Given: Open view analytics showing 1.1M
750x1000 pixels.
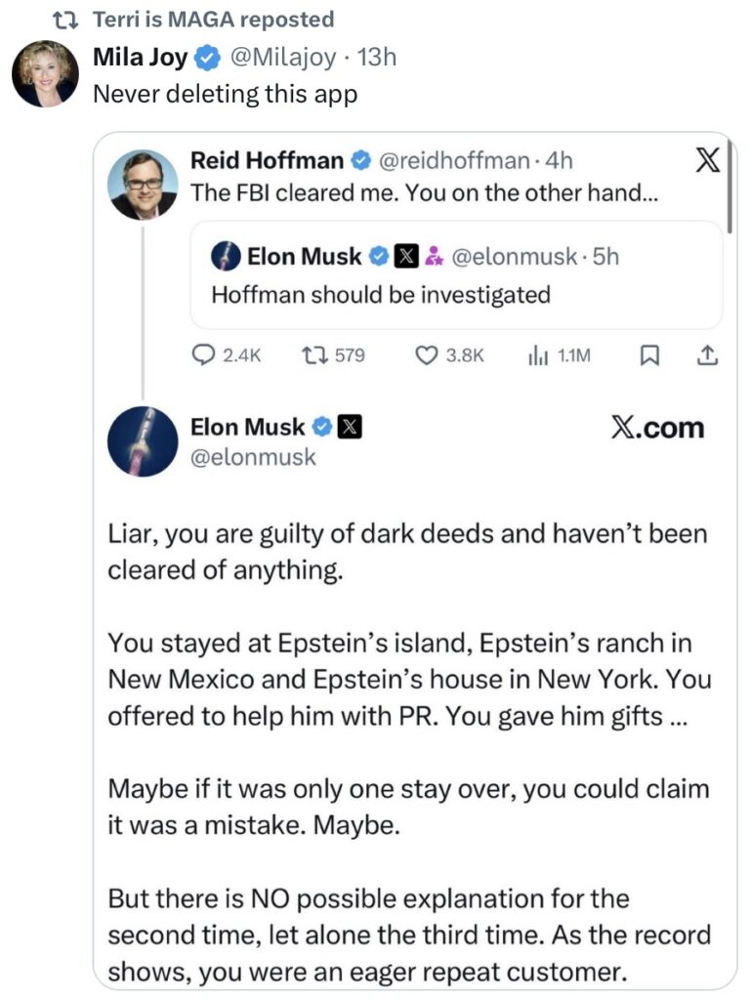Looking at the screenshot, I should (536, 356).
